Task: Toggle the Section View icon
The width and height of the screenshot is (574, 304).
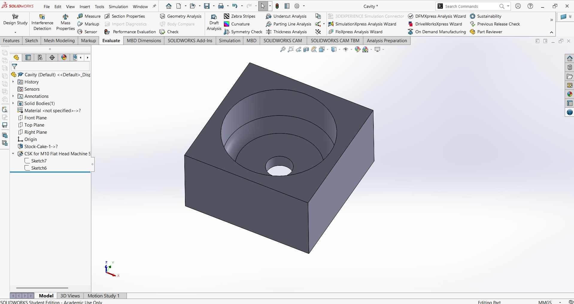Action: [306, 49]
